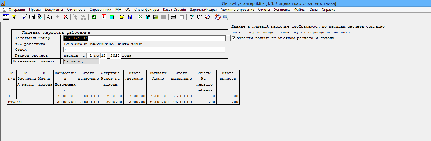Open the Справочники menu
This screenshot has width=431, height=141.
101,10
